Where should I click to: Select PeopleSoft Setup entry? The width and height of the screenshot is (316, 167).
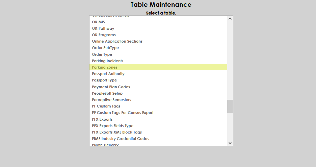107,93
